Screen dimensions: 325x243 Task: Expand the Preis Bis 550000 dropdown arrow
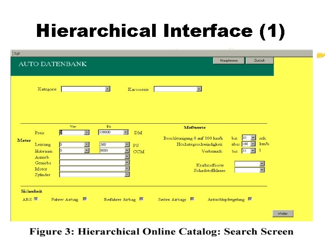pyautogui.click(x=126, y=132)
